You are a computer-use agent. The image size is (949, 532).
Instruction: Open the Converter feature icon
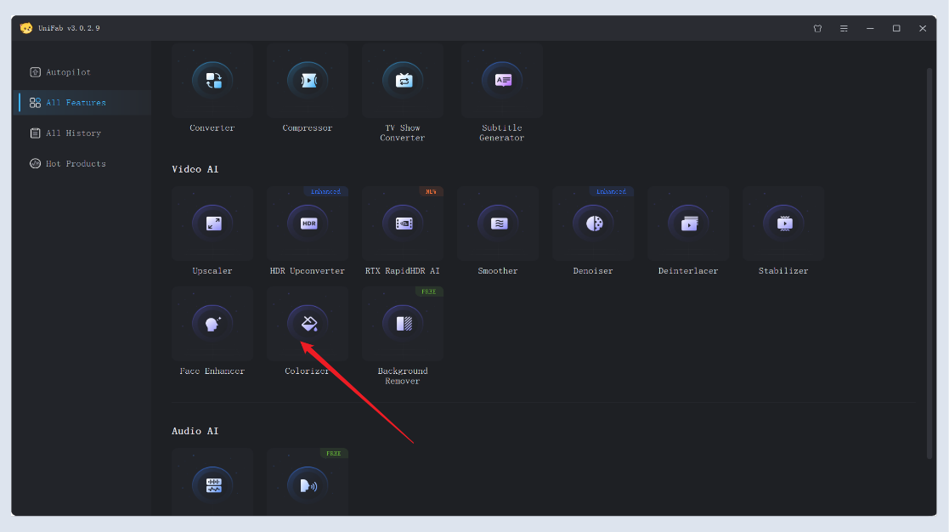tap(212, 81)
